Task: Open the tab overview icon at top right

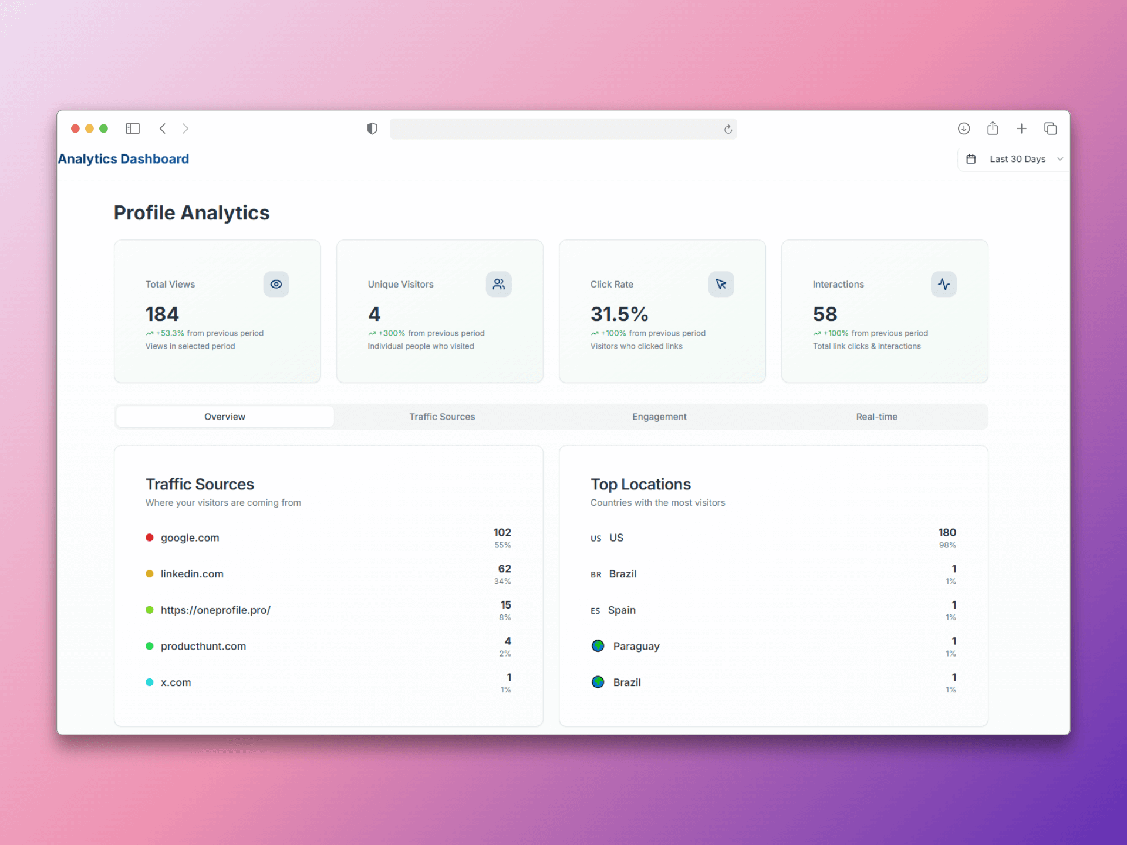Action: pos(1051,129)
